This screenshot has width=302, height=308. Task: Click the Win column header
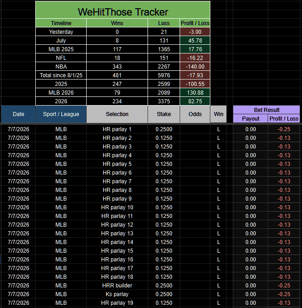(x=219, y=114)
